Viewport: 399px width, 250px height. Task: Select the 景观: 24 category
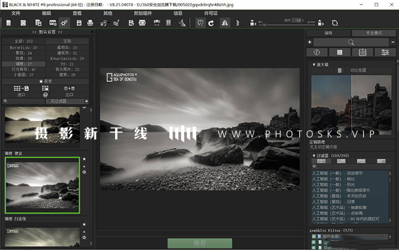[x=24, y=53]
